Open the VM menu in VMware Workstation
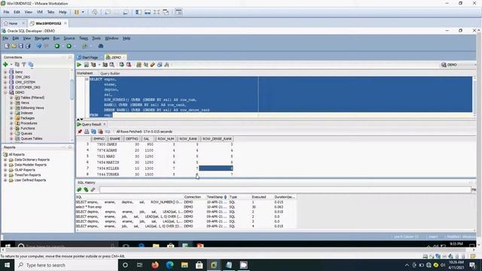Image resolution: width=482 pixels, height=271 pixels. tap(40, 12)
